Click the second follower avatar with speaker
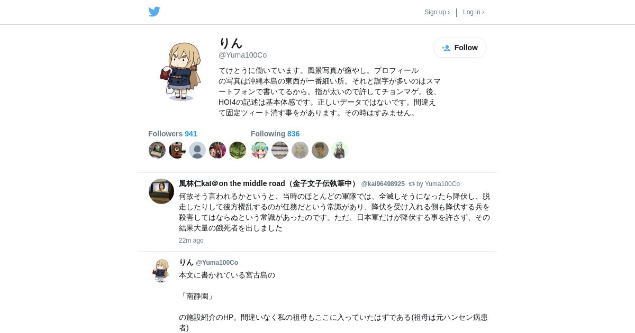The height and width of the screenshot is (333, 635). pyautogui.click(x=177, y=150)
